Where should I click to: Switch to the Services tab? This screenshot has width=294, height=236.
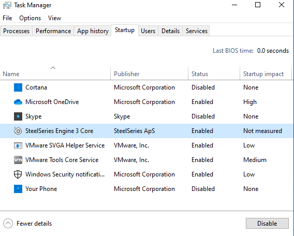pyautogui.click(x=197, y=31)
